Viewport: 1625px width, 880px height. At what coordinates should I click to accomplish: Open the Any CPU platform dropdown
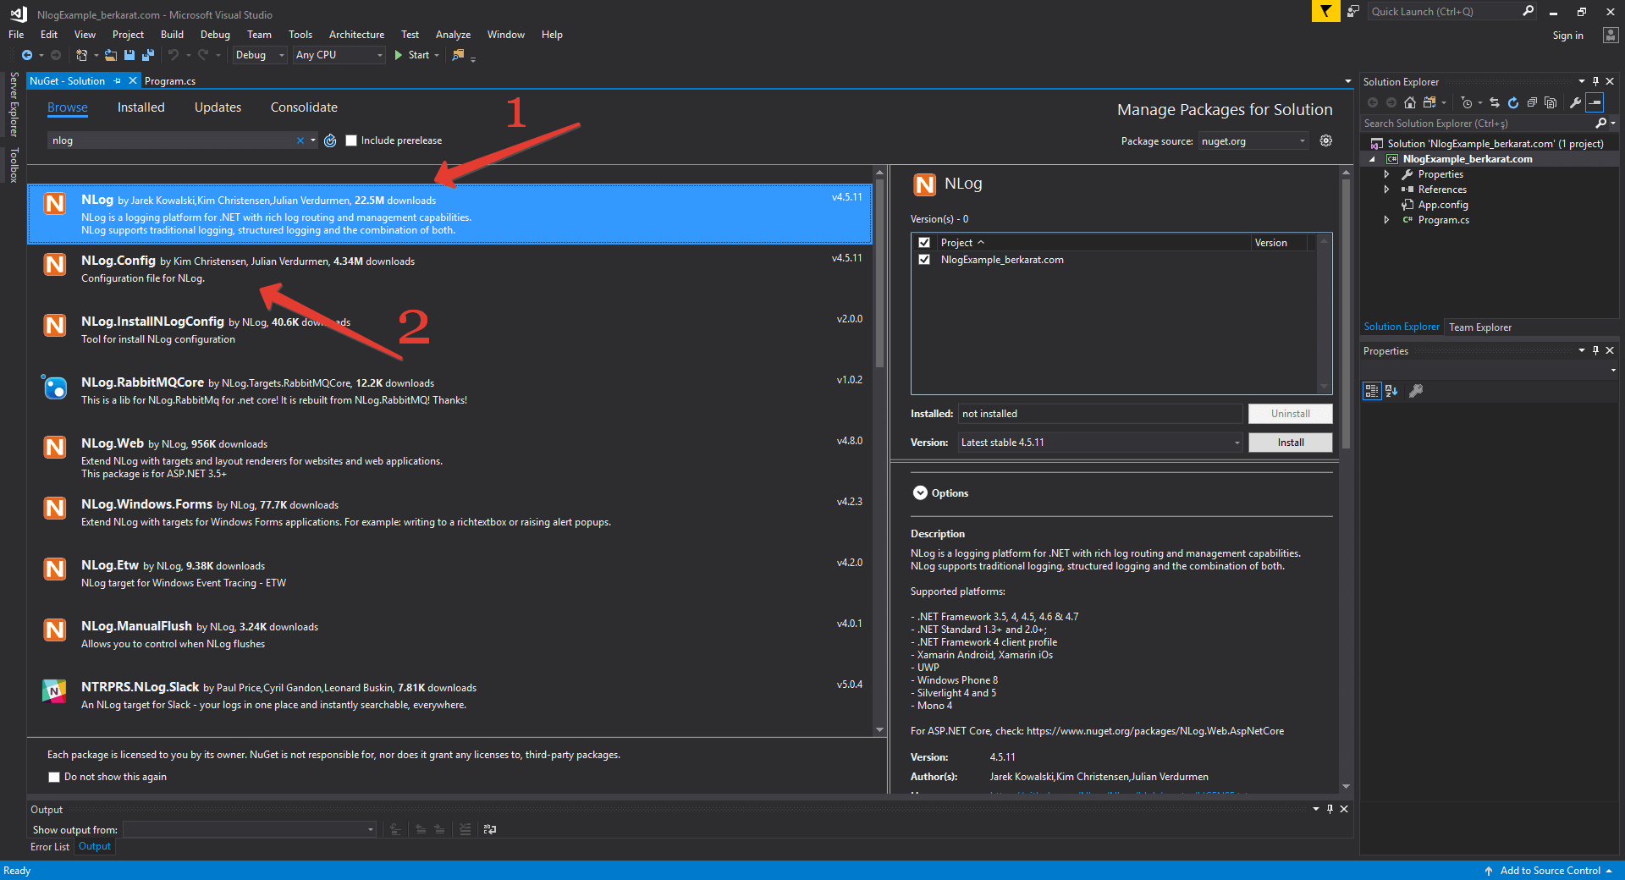(x=339, y=55)
